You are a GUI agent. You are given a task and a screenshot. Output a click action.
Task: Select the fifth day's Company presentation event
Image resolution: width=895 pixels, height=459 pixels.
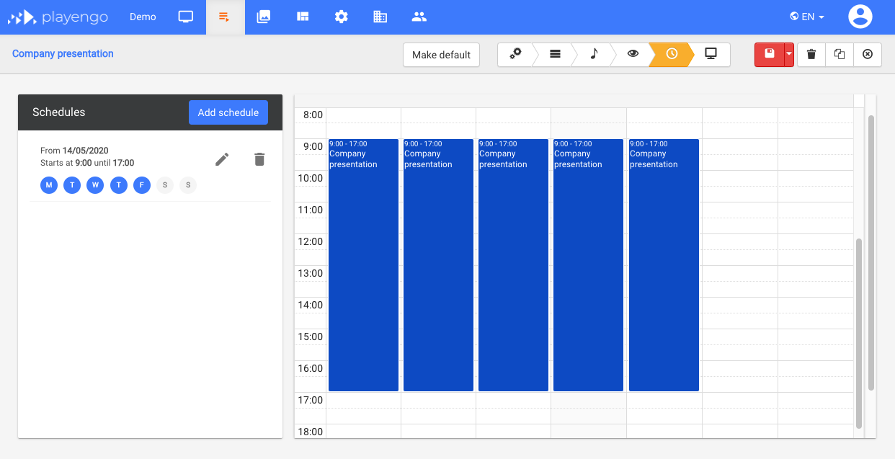click(664, 265)
